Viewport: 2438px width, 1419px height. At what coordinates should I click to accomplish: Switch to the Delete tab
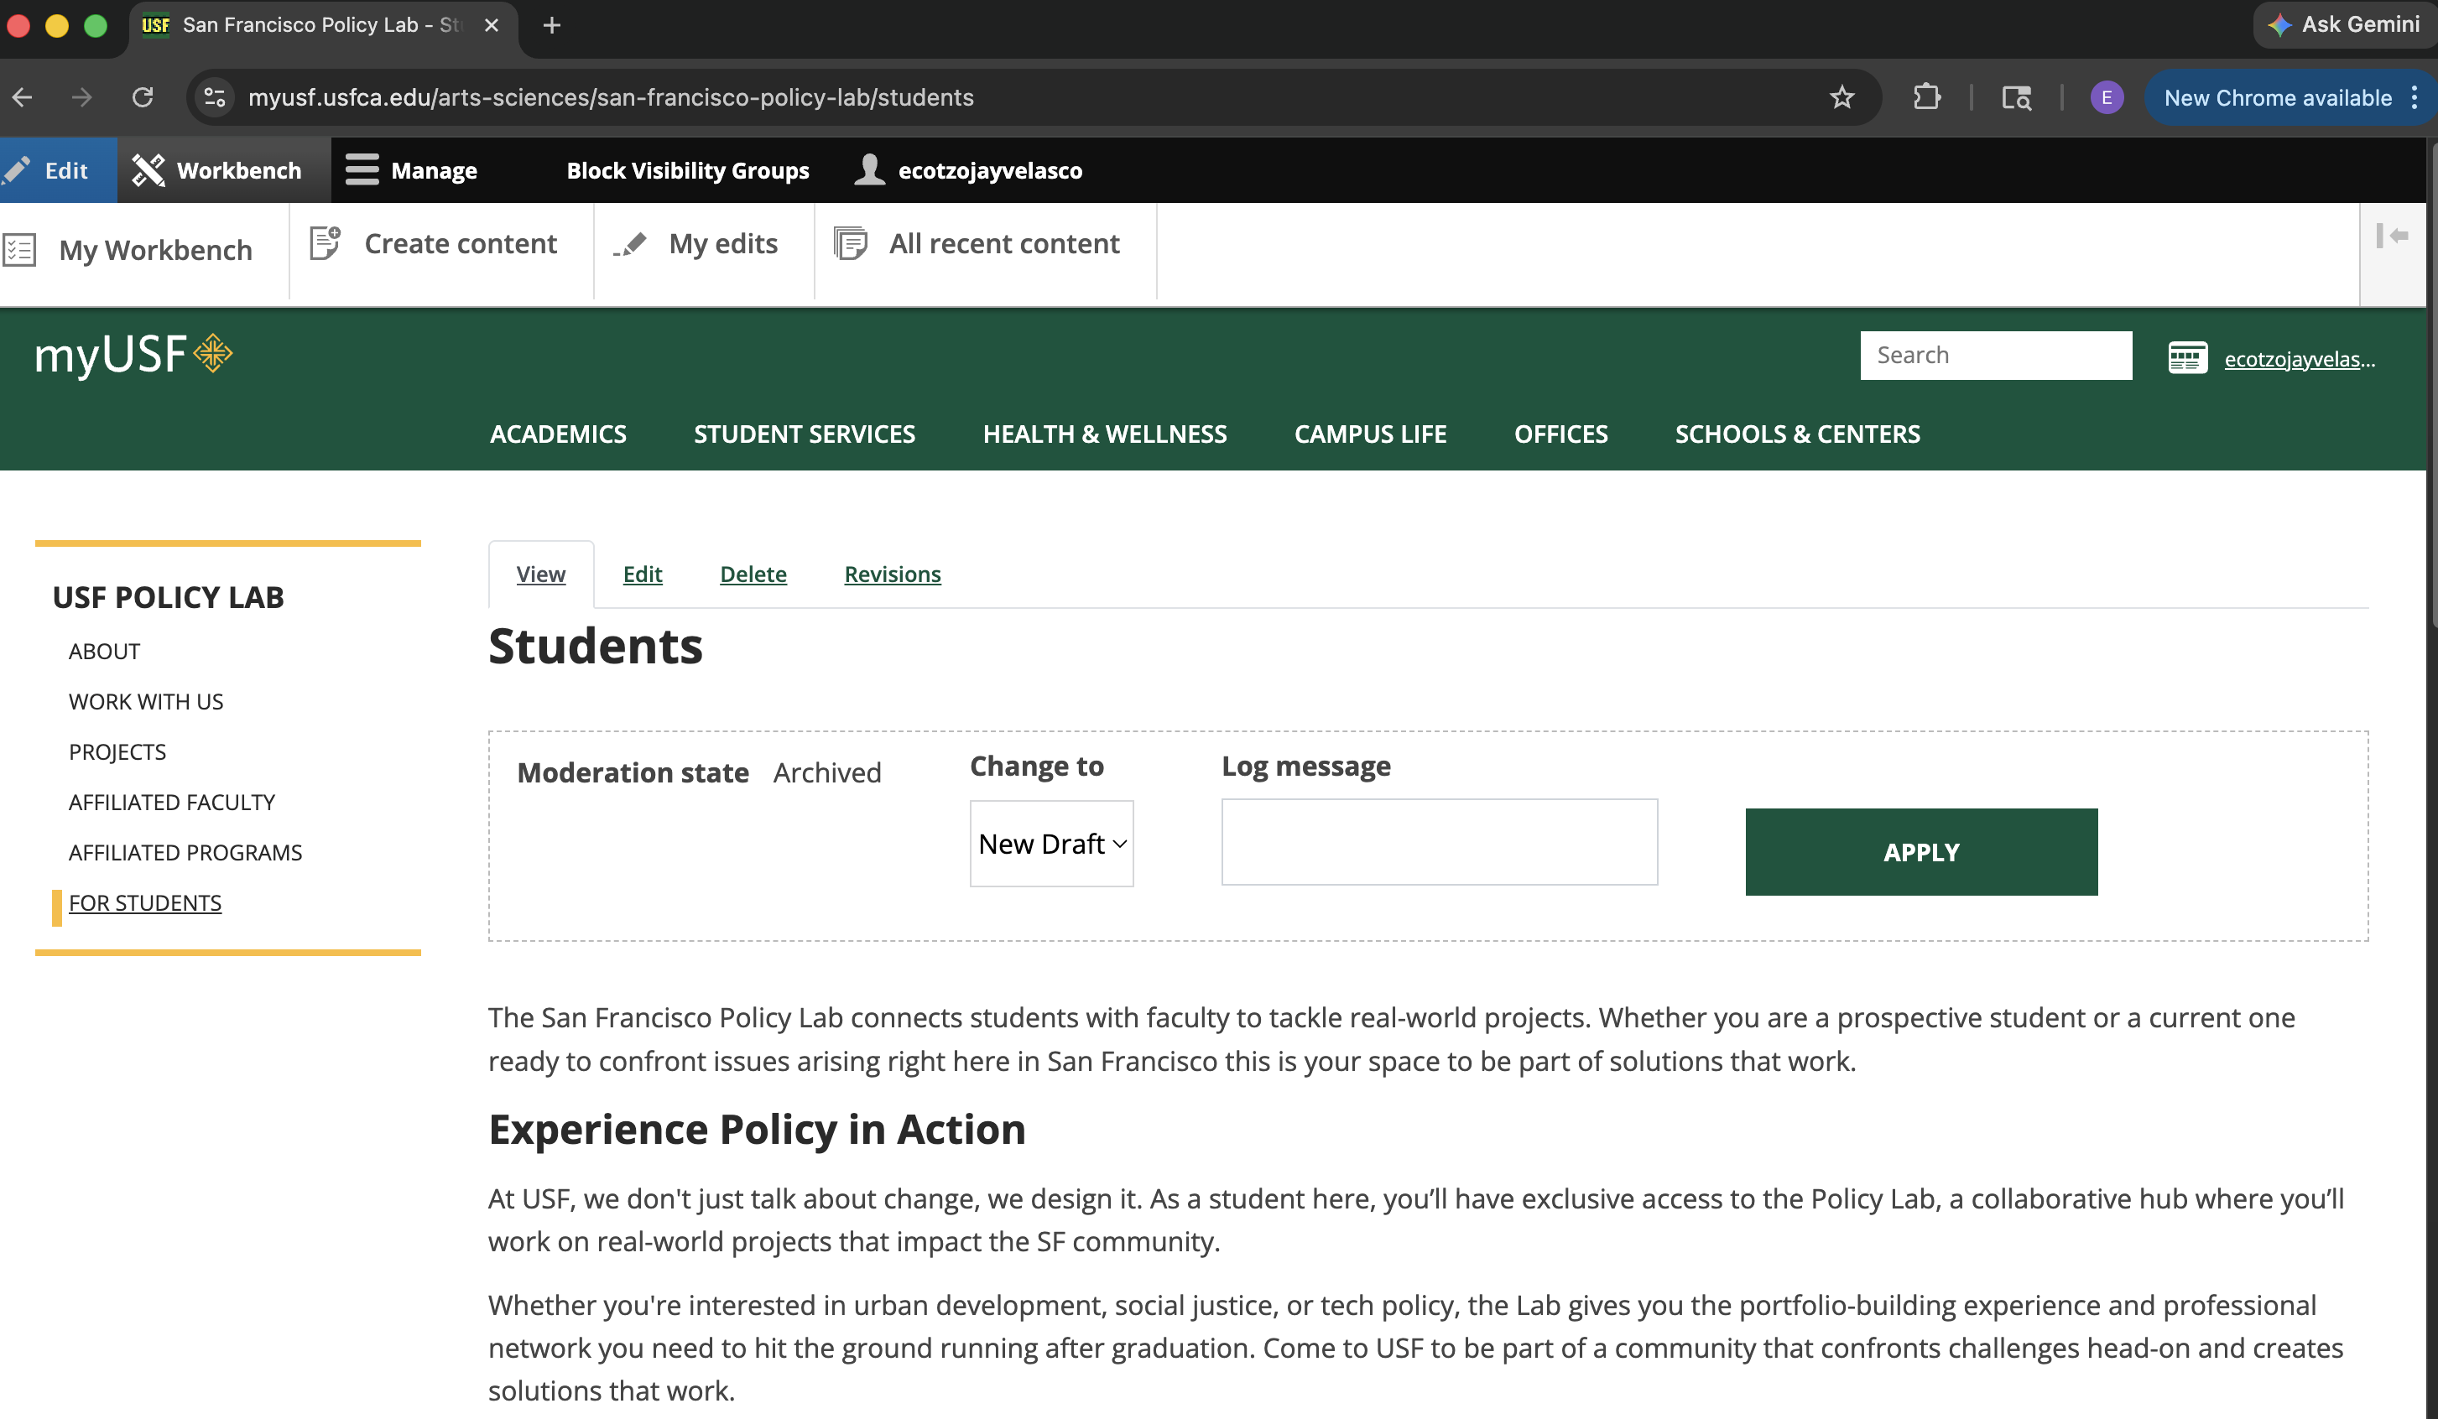(x=753, y=574)
